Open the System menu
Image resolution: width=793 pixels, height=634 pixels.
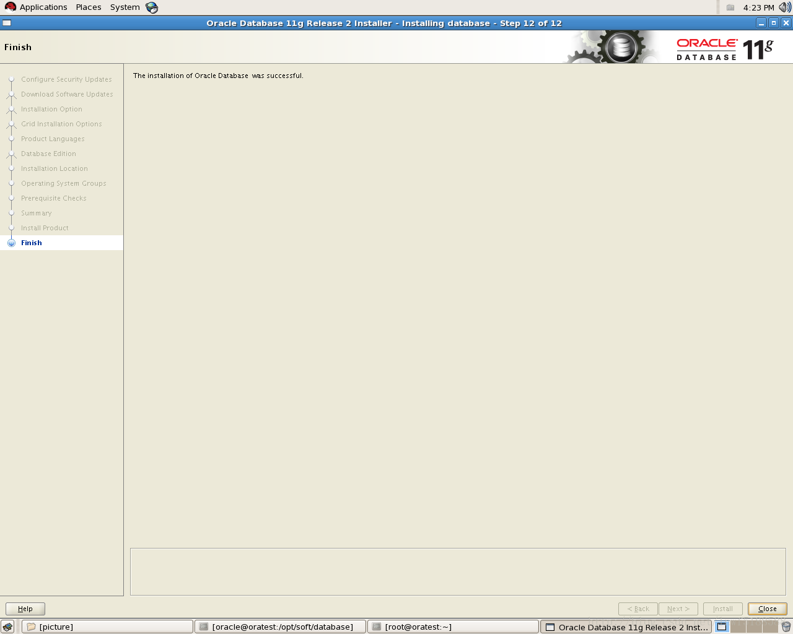point(125,7)
